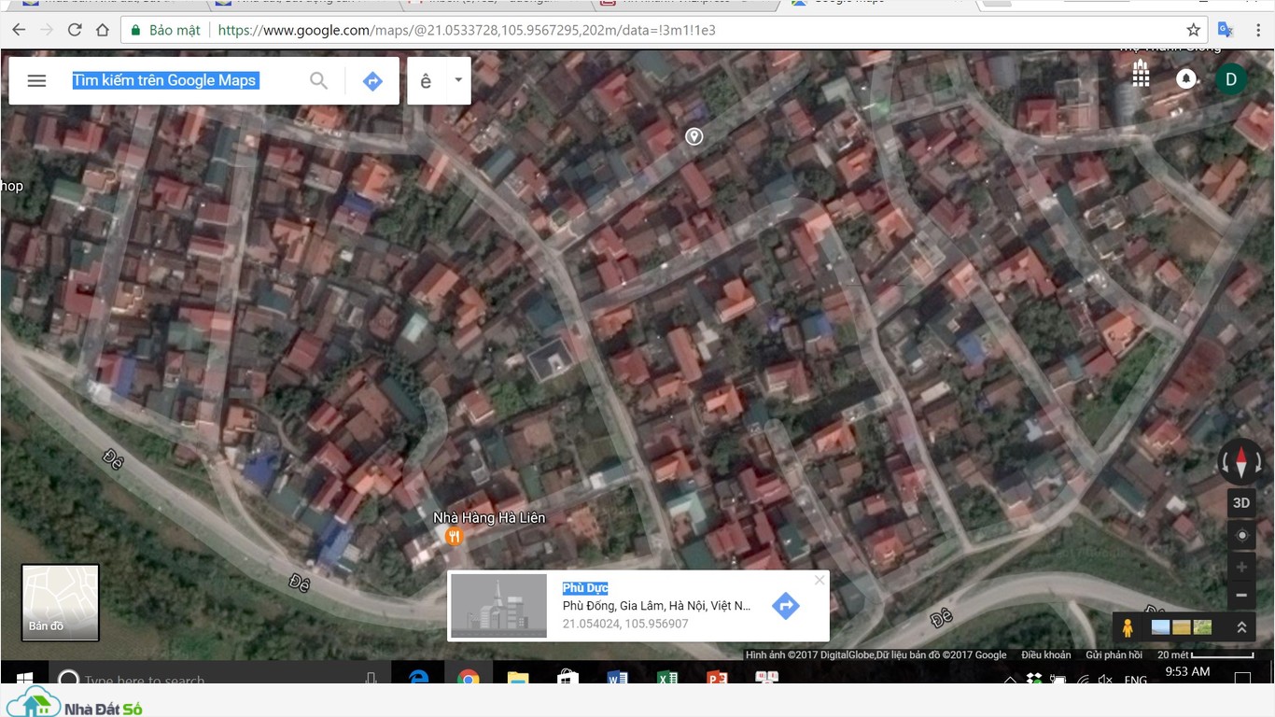Close the Phù Dực info card

pyautogui.click(x=820, y=580)
